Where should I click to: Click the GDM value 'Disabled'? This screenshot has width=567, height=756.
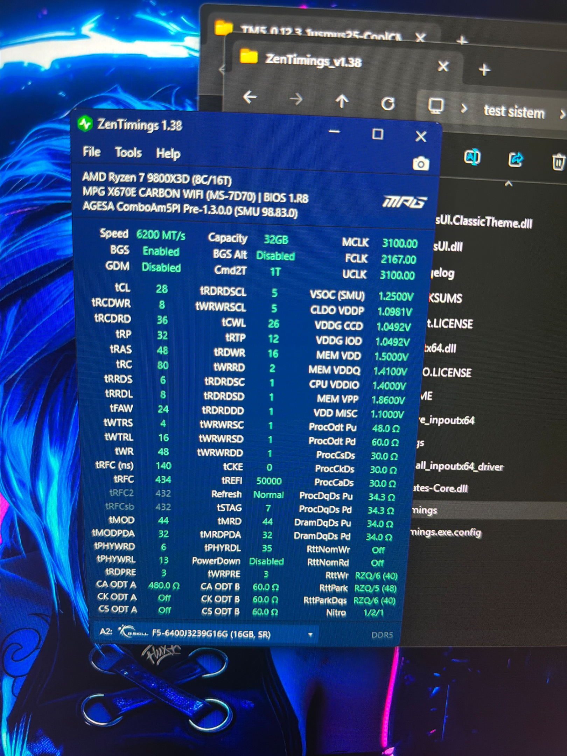pos(161,268)
